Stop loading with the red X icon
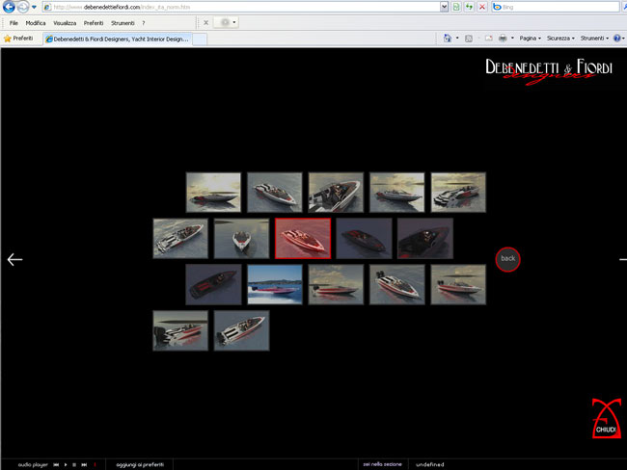The image size is (627, 470). [x=482, y=7]
